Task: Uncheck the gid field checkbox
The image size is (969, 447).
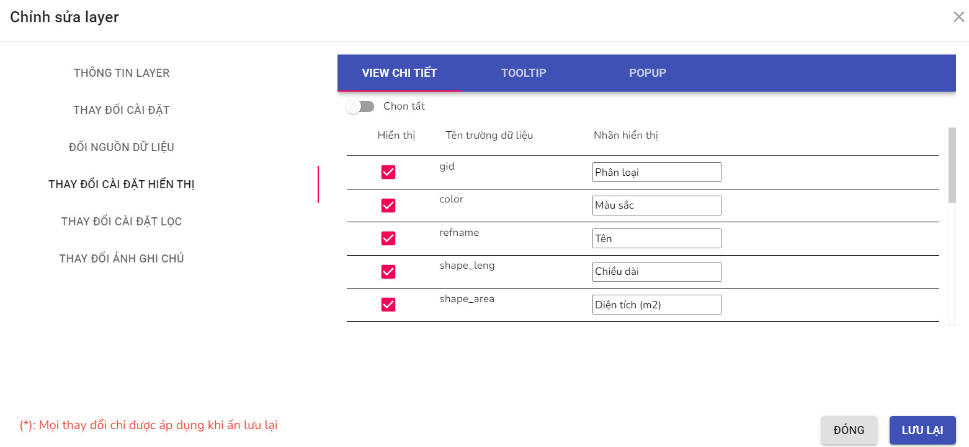Action: click(x=388, y=172)
